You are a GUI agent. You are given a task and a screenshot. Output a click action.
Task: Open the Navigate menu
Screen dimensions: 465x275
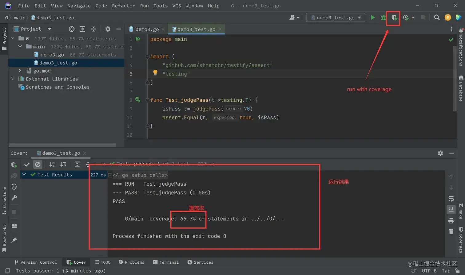pos(79,6)
